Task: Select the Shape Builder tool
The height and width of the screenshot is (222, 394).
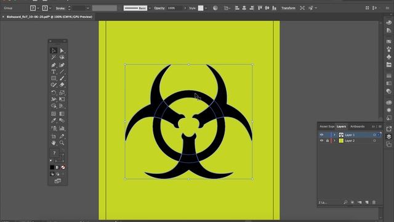Action: coord(54,106)
